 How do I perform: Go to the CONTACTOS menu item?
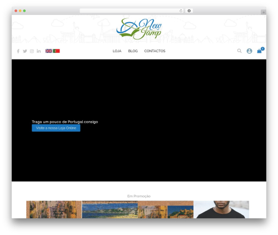pos(155,51)
